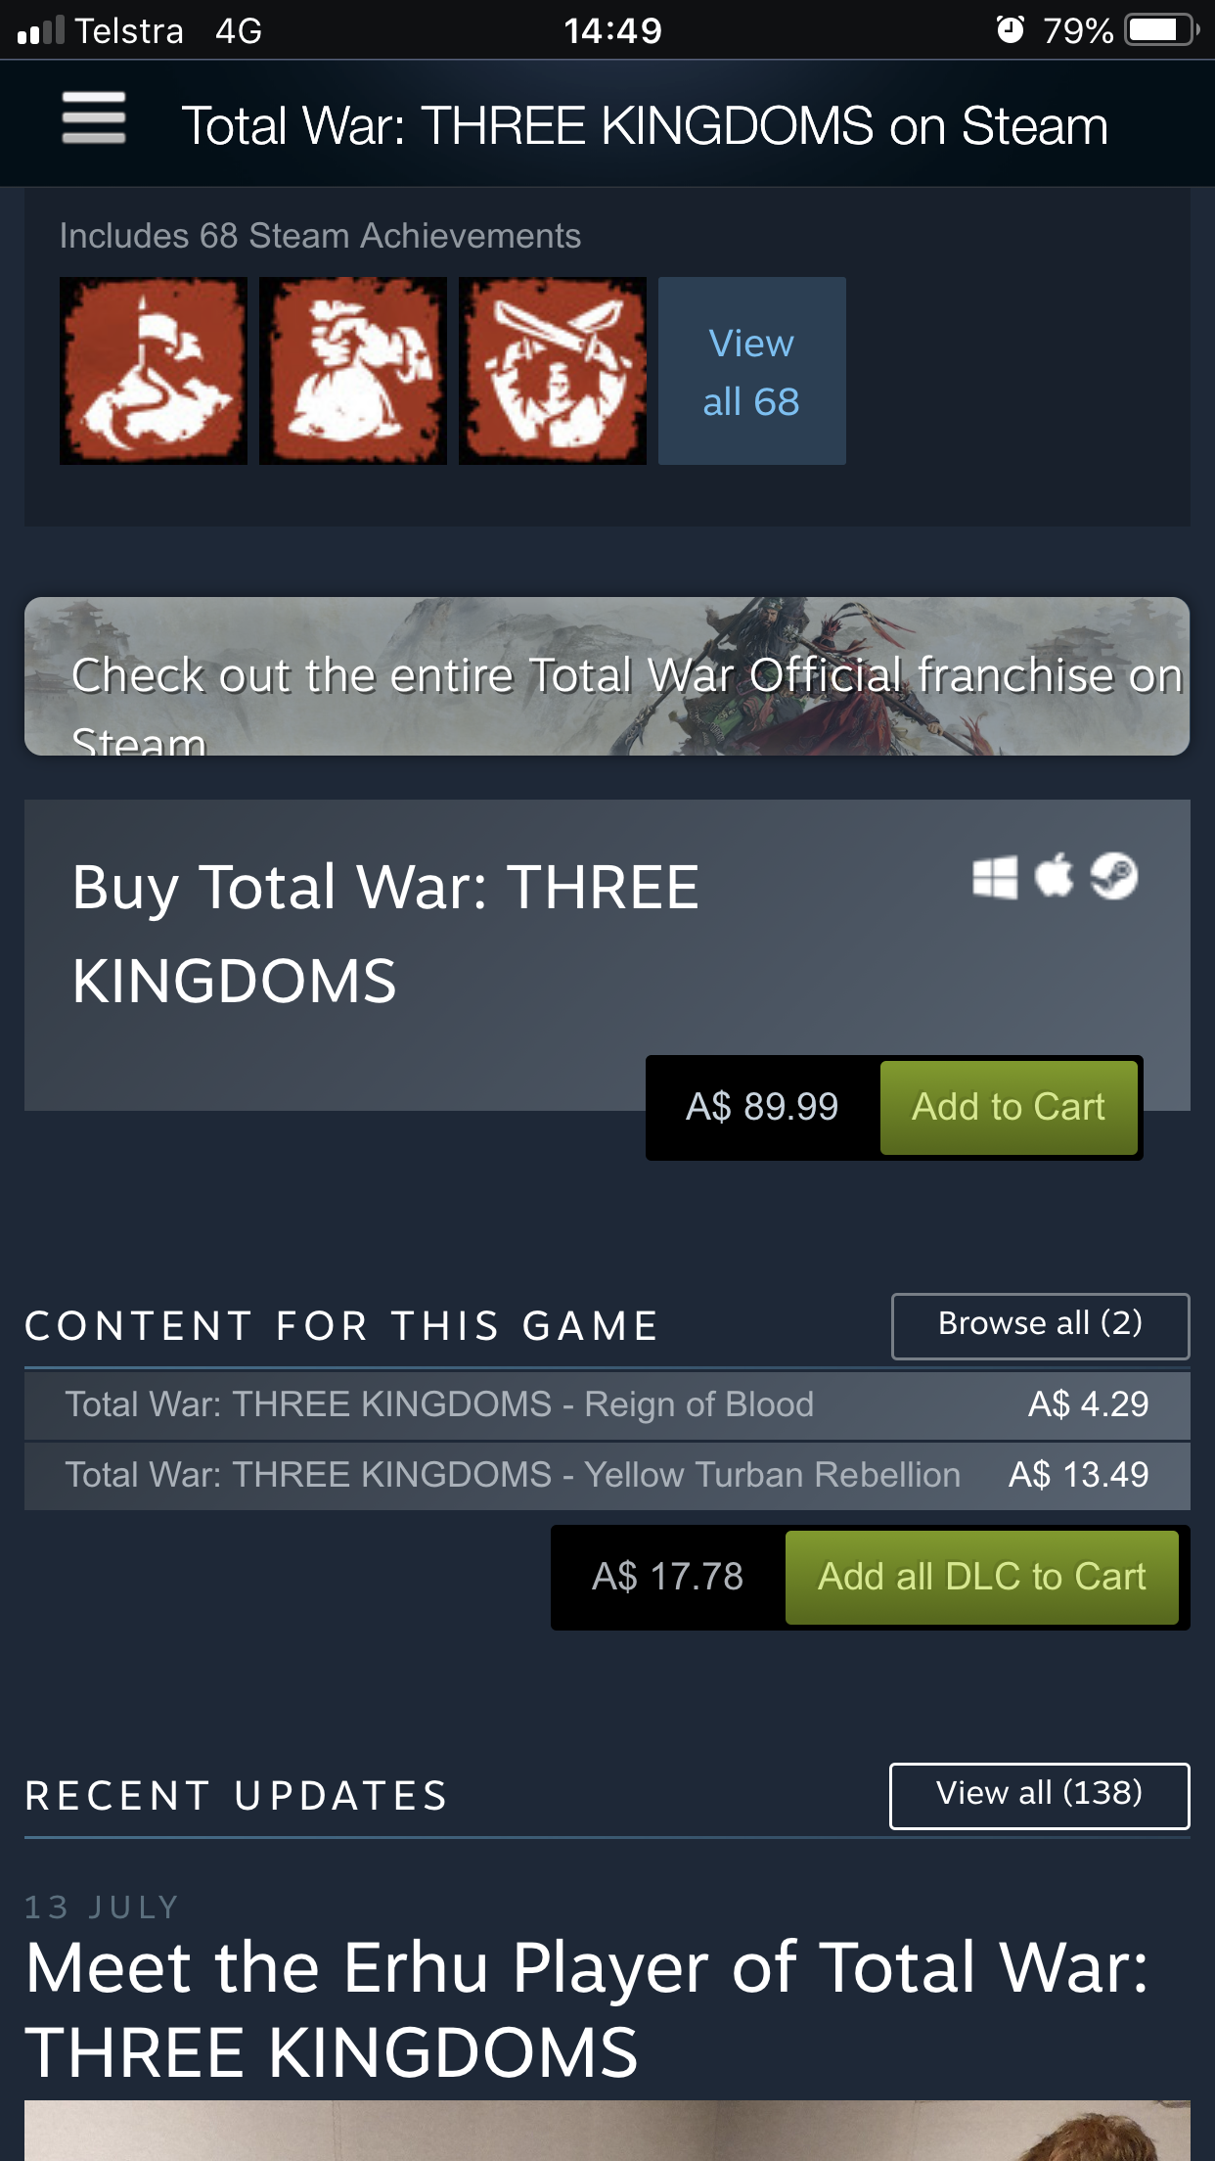Screen dimensions: 1215x2161
Task: Tap the crossed swords achievement icon
Action: 553,371
